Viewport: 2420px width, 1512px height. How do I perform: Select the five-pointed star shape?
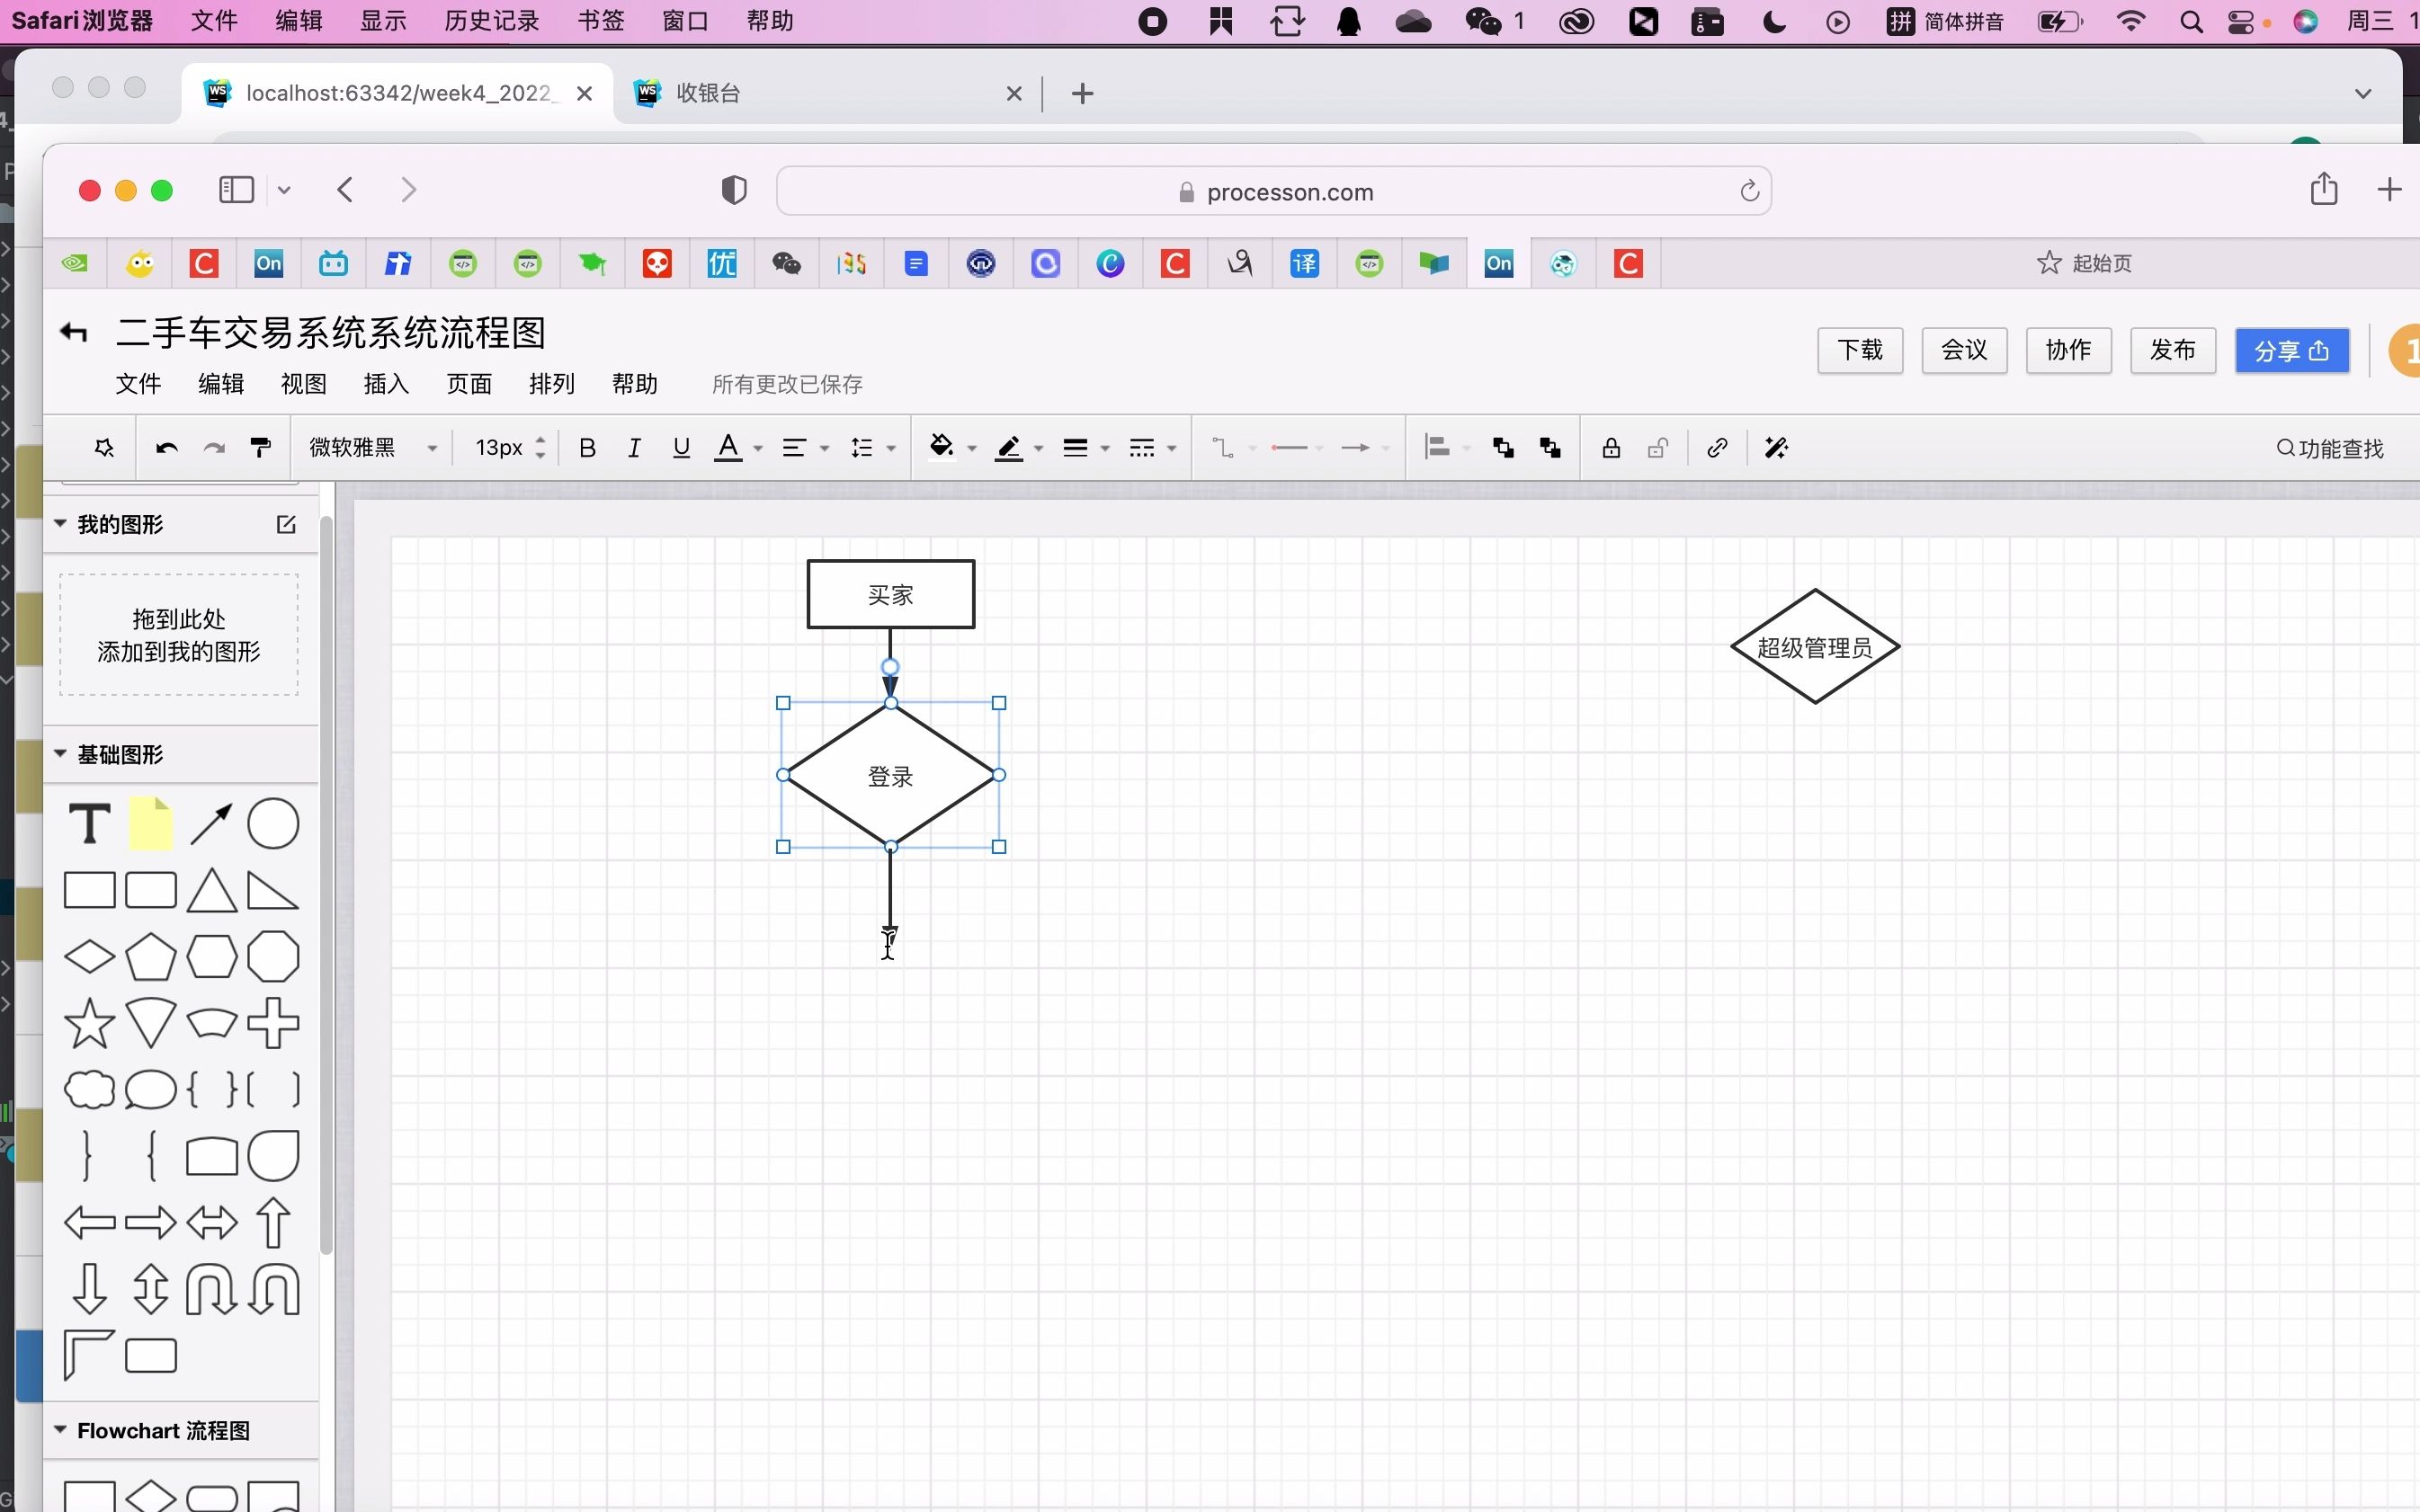point(89,1023)
